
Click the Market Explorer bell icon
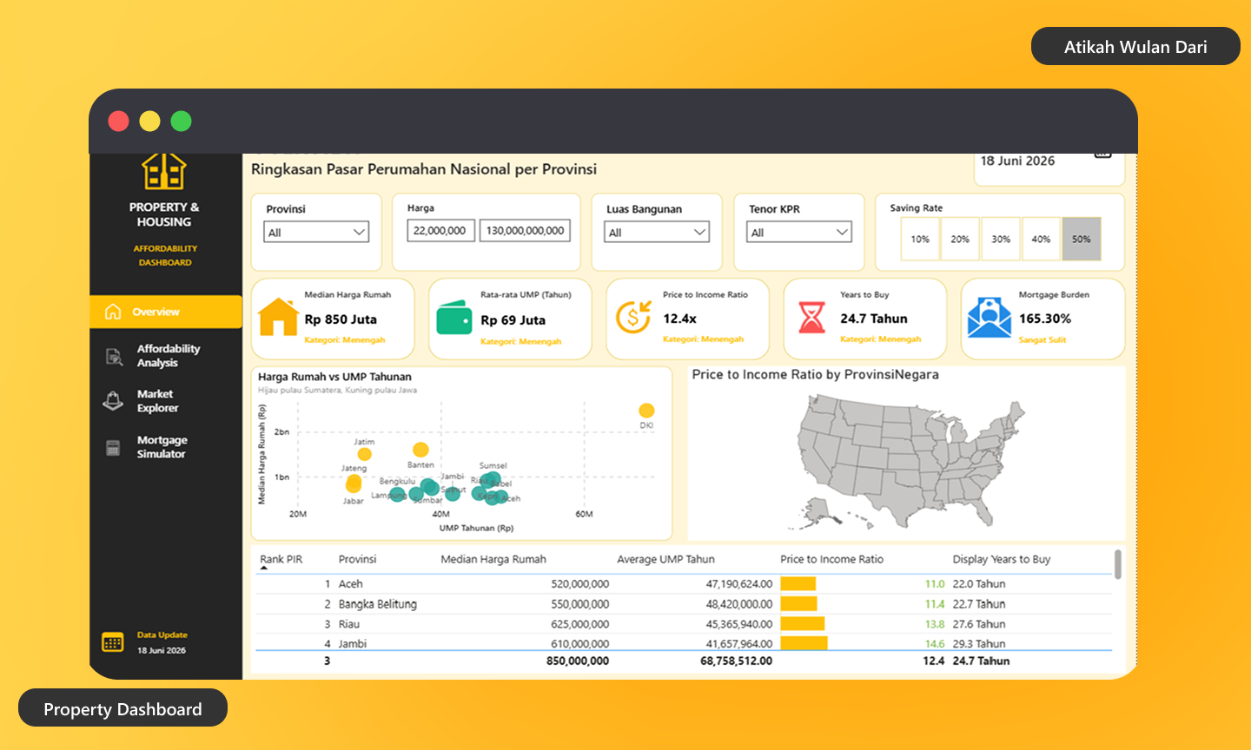pyautogui.click(x=113, y=401)
